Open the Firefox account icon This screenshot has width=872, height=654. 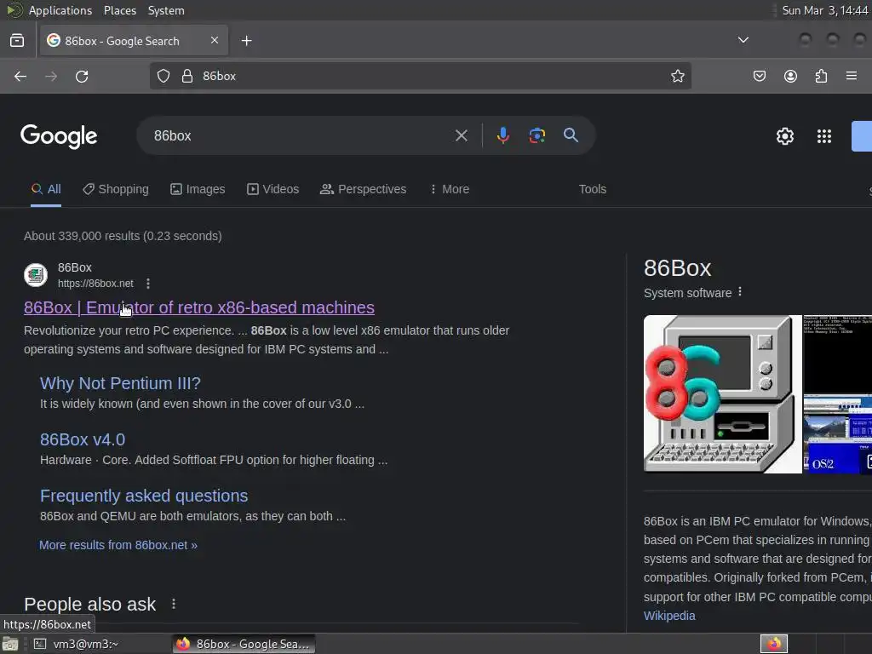(790, 76)
